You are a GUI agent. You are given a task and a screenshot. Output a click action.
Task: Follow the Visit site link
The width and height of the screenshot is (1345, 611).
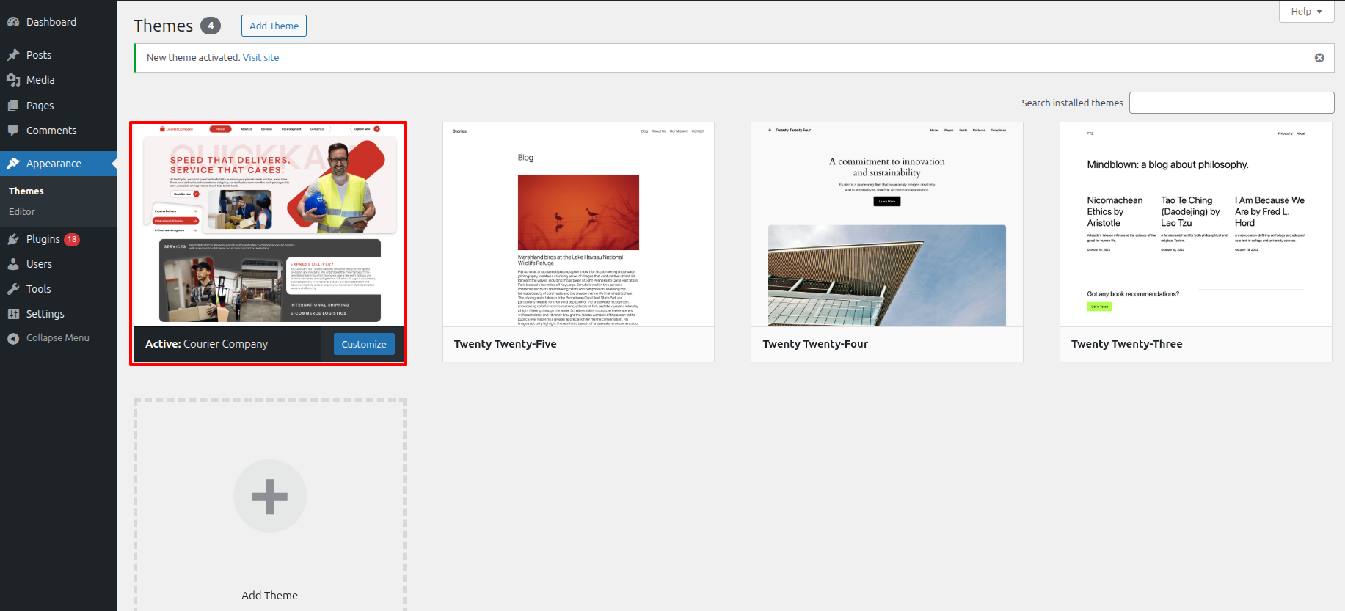pyautogui.click(x=260, y=58)
